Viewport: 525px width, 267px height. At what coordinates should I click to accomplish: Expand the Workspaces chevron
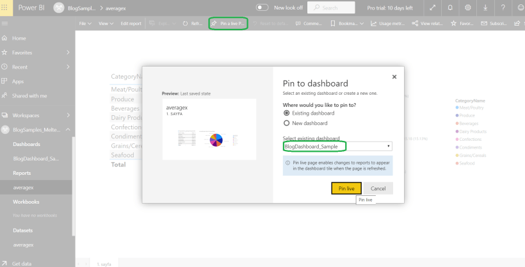point(68,115)
